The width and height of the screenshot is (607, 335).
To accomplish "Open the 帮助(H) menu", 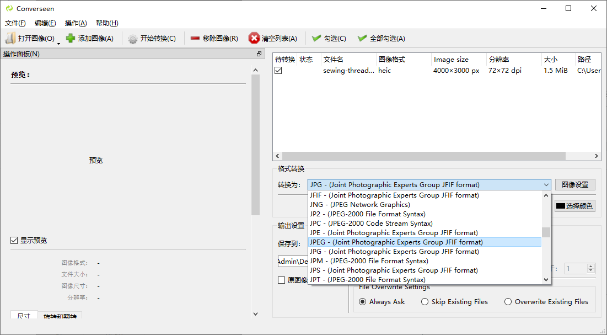I will pyautogui.click(x=107, y=23).
